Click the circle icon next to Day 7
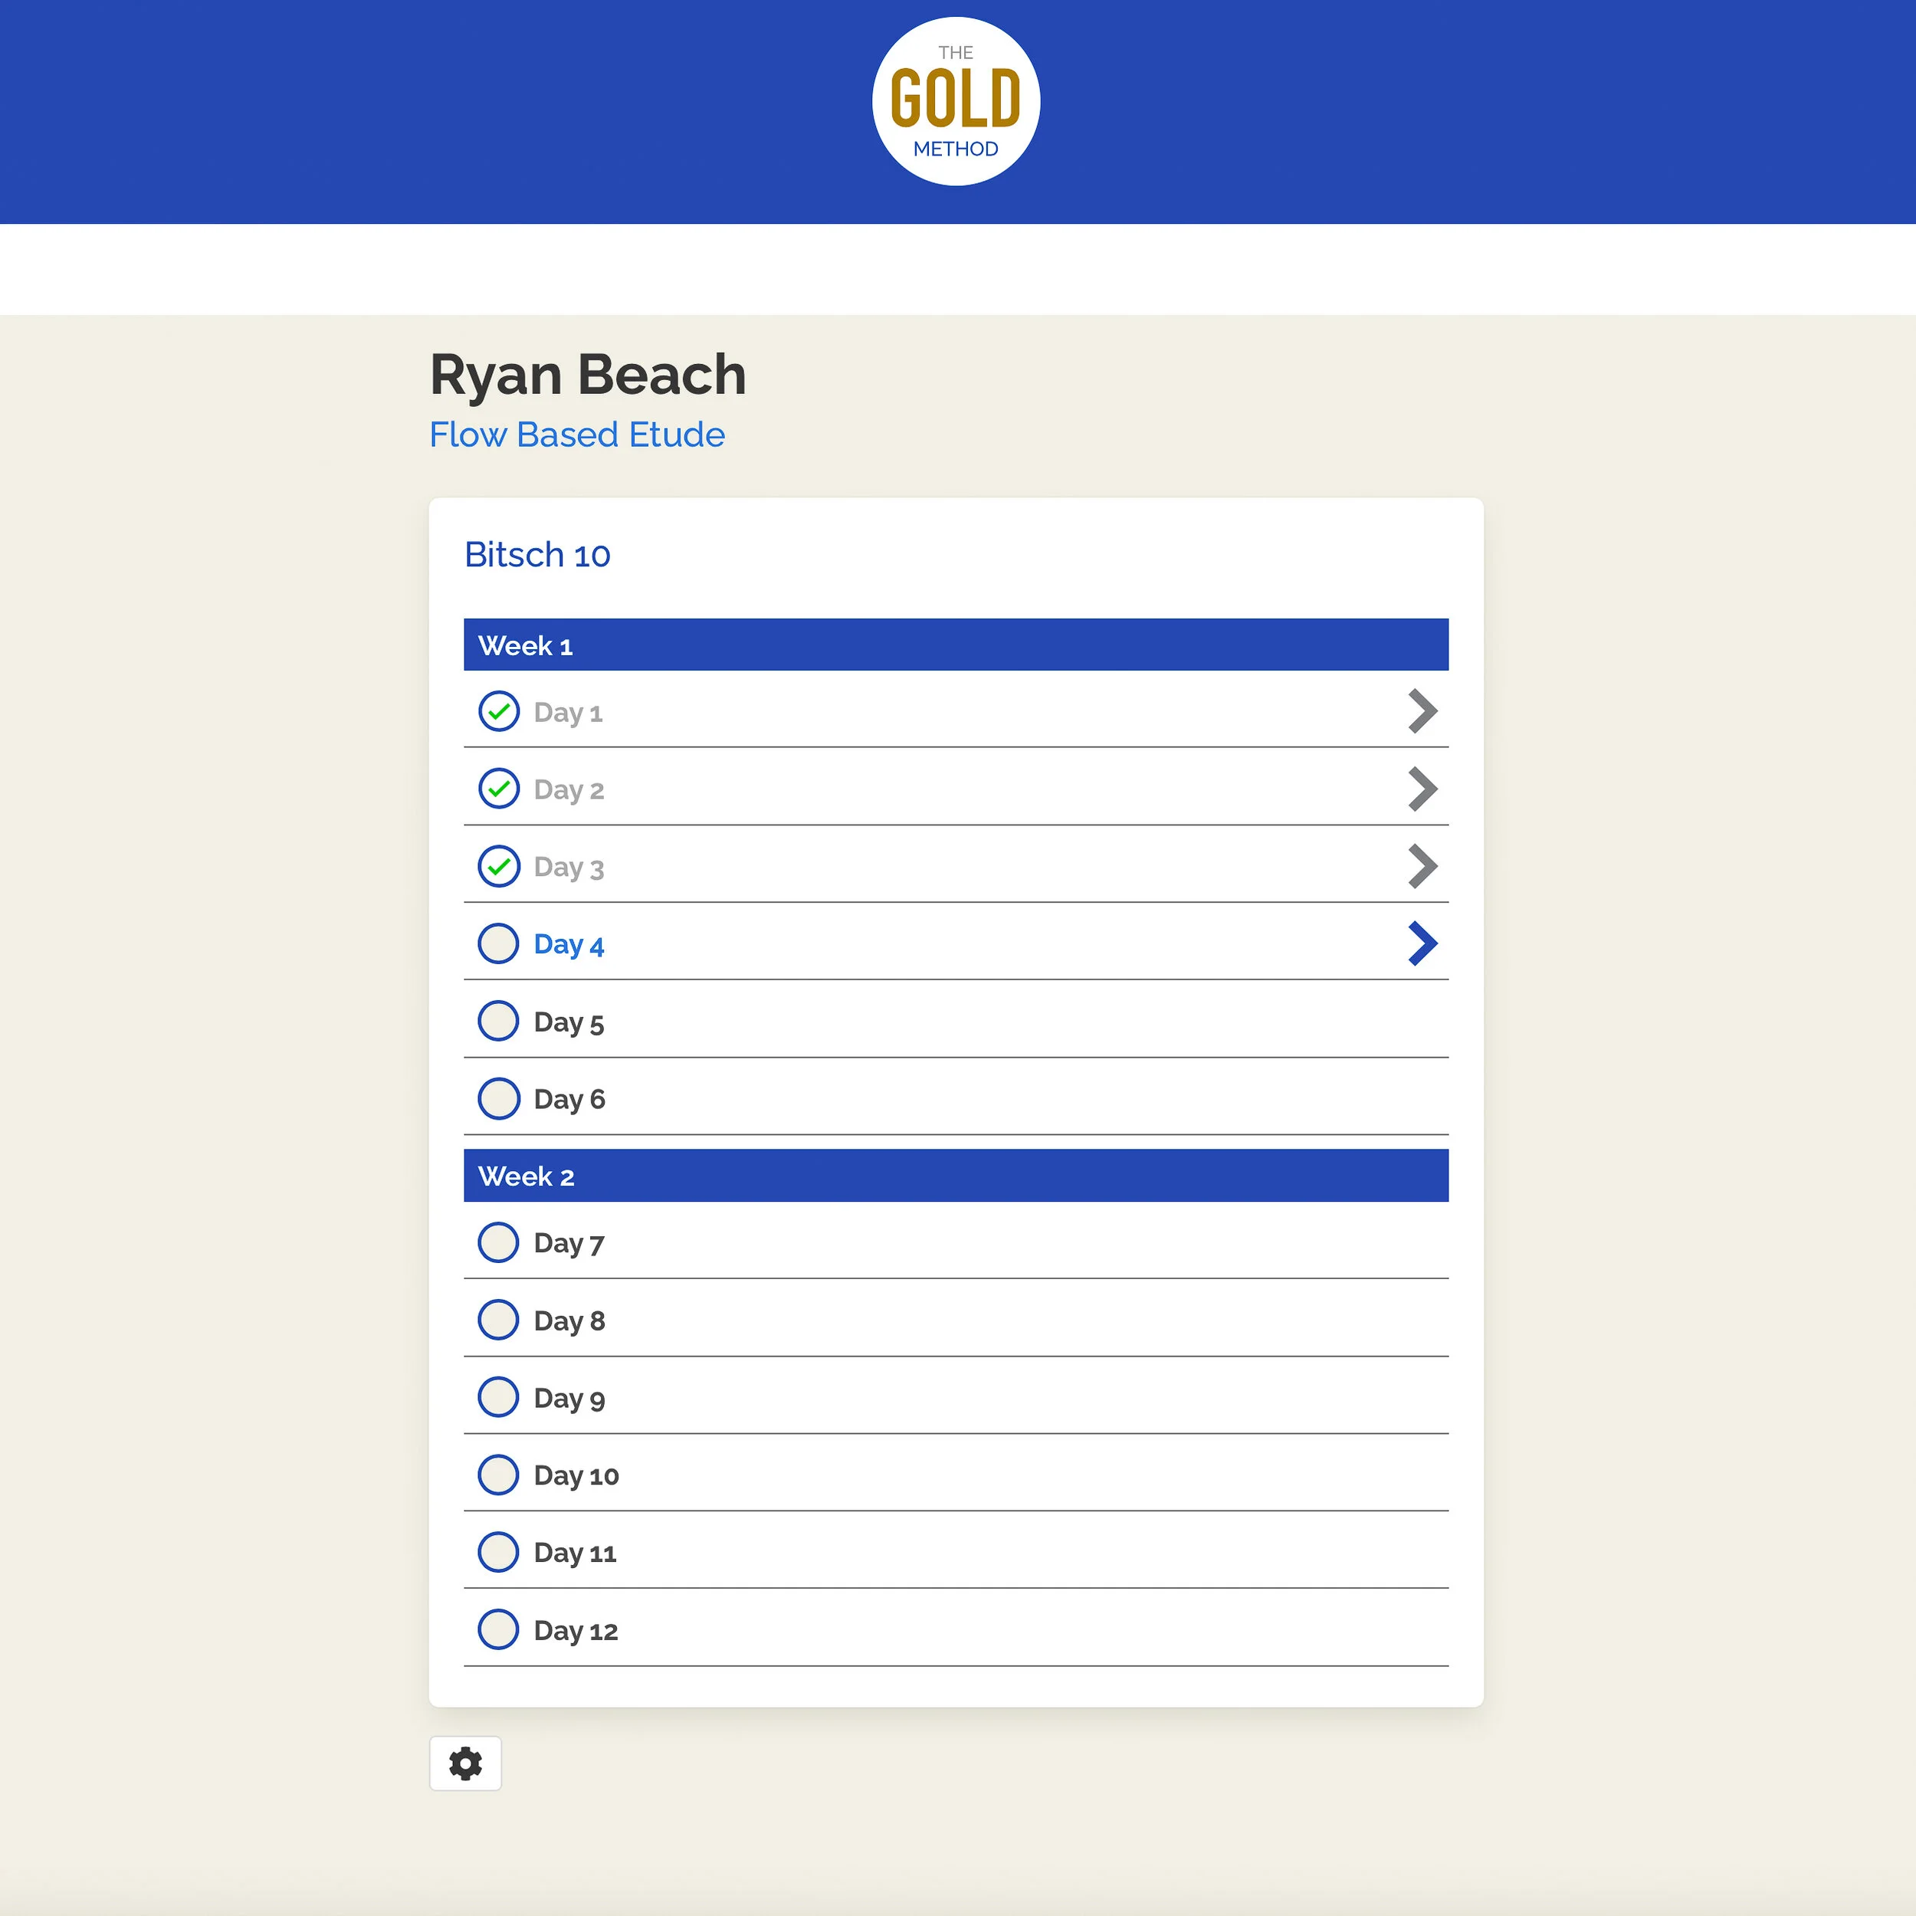The height and width of the screenshot is (1916, 1916). coord(499,1242)
